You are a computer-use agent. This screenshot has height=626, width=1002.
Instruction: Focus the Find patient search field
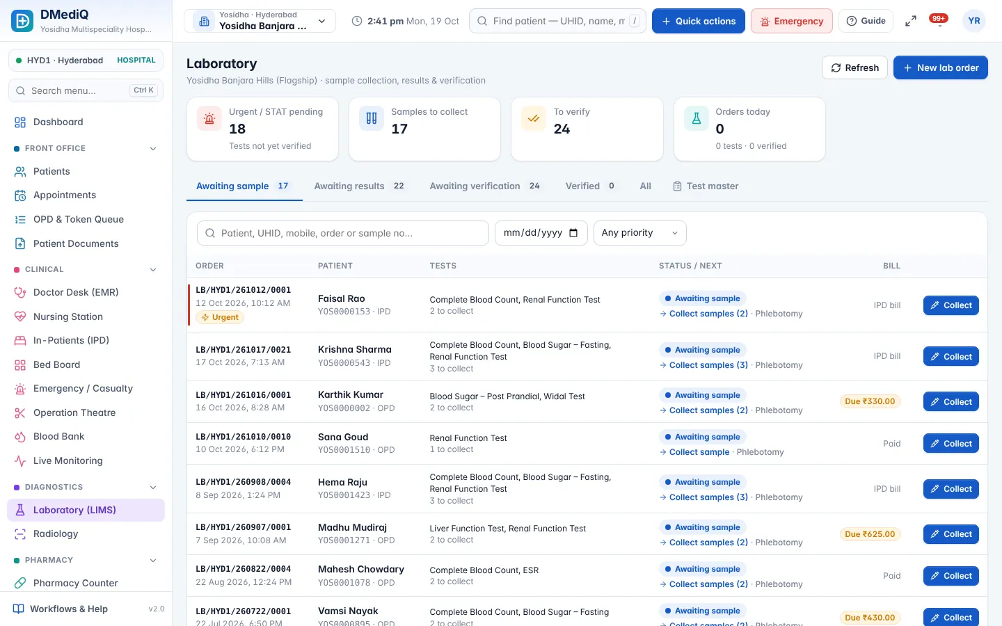(558, 21)
